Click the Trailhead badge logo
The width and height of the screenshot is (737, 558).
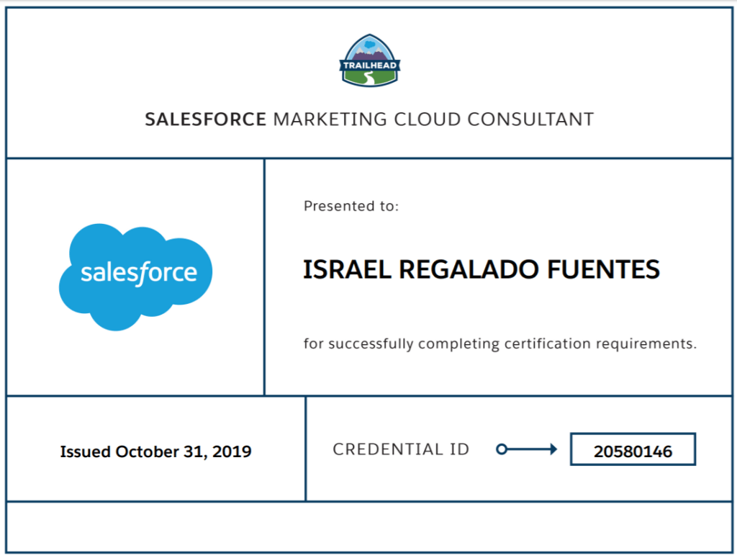pos(370,60)
